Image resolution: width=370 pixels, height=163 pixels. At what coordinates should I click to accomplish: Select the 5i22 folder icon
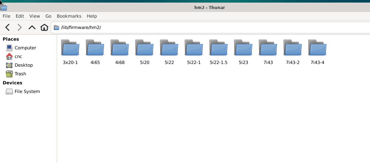click(169, 47)
